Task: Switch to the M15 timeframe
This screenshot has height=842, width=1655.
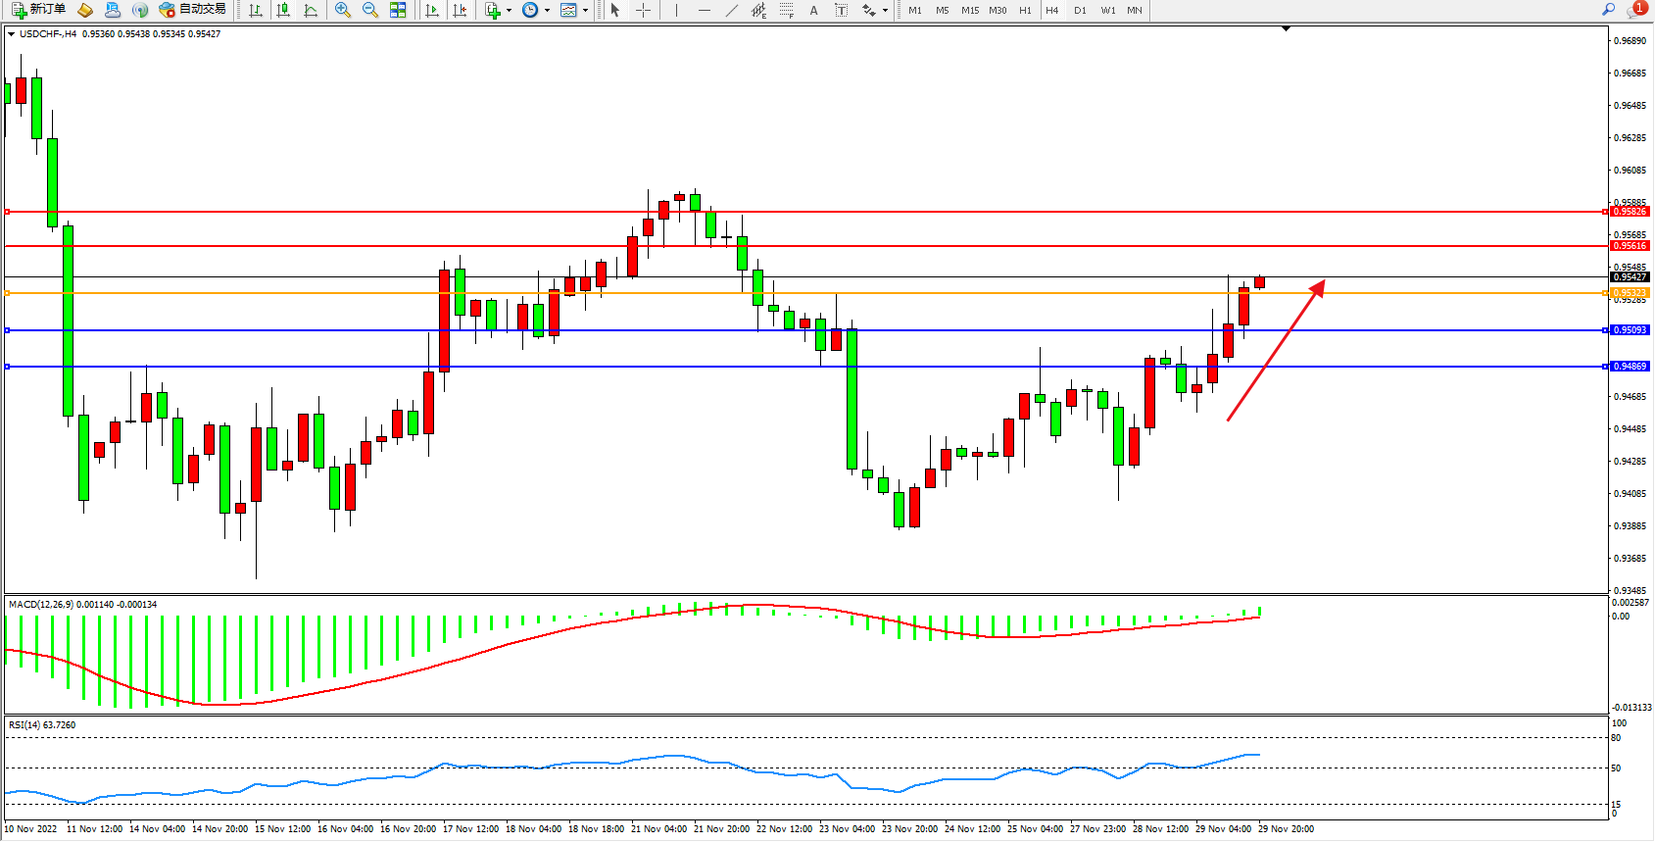Action: coord(969,10)
